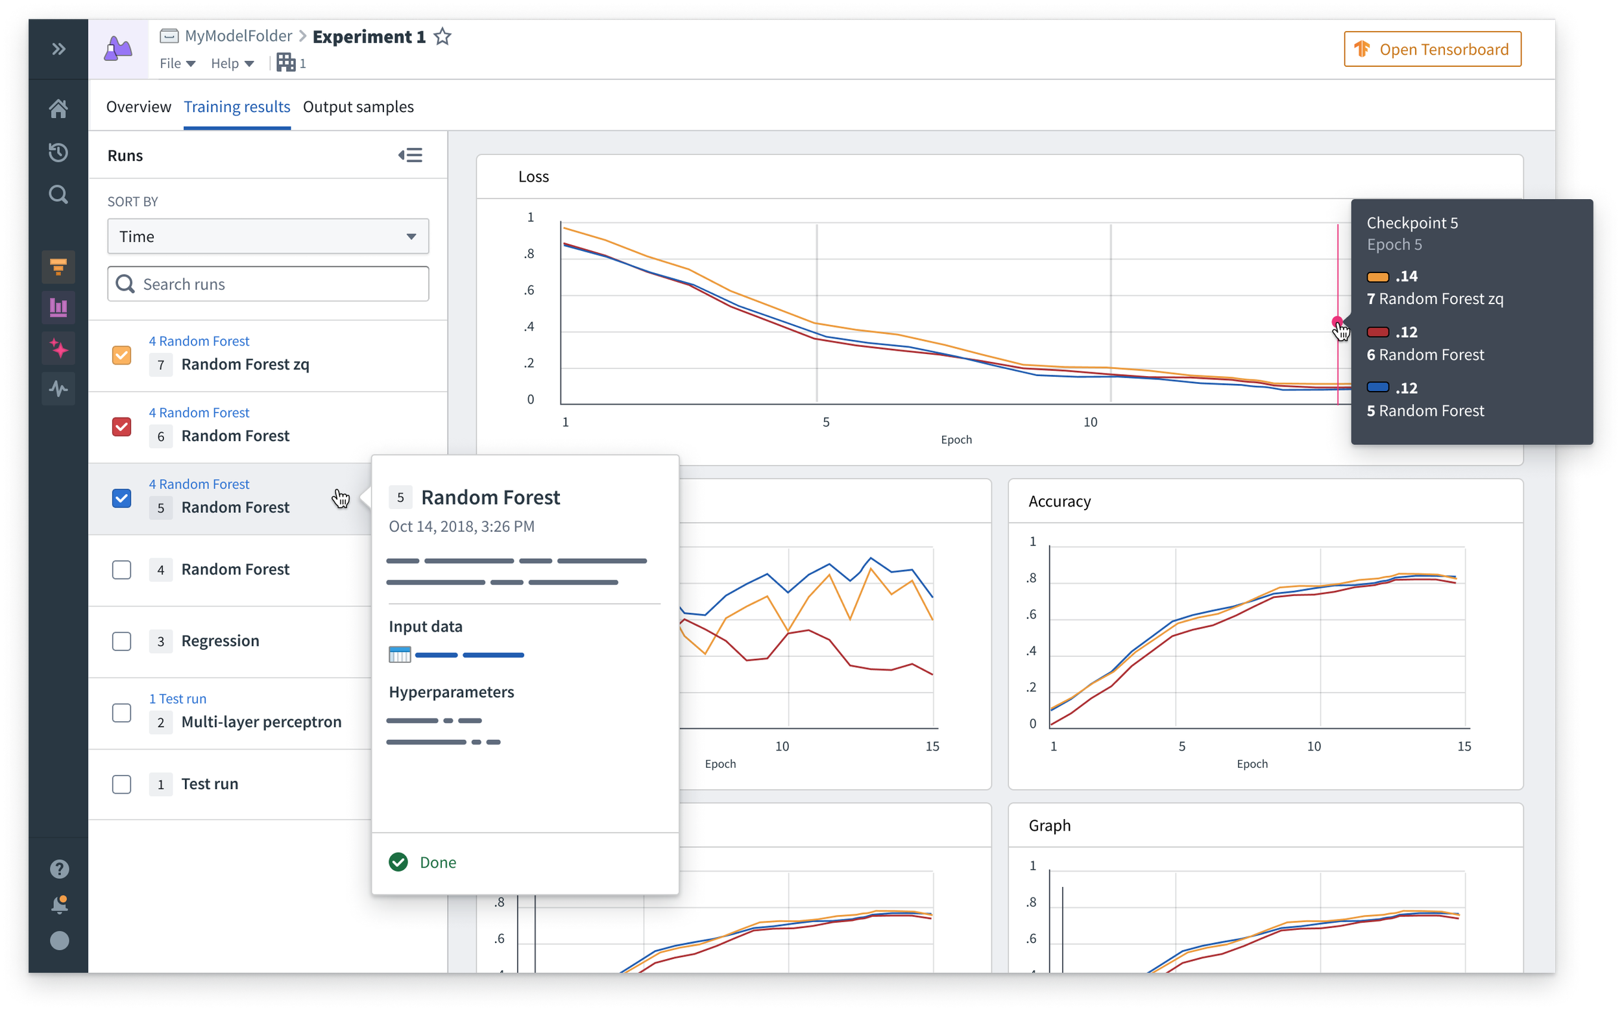Uncheck run 7 Random Forest zq
This screenshot has width=1622, height=1011.
[x=122, y=355]
